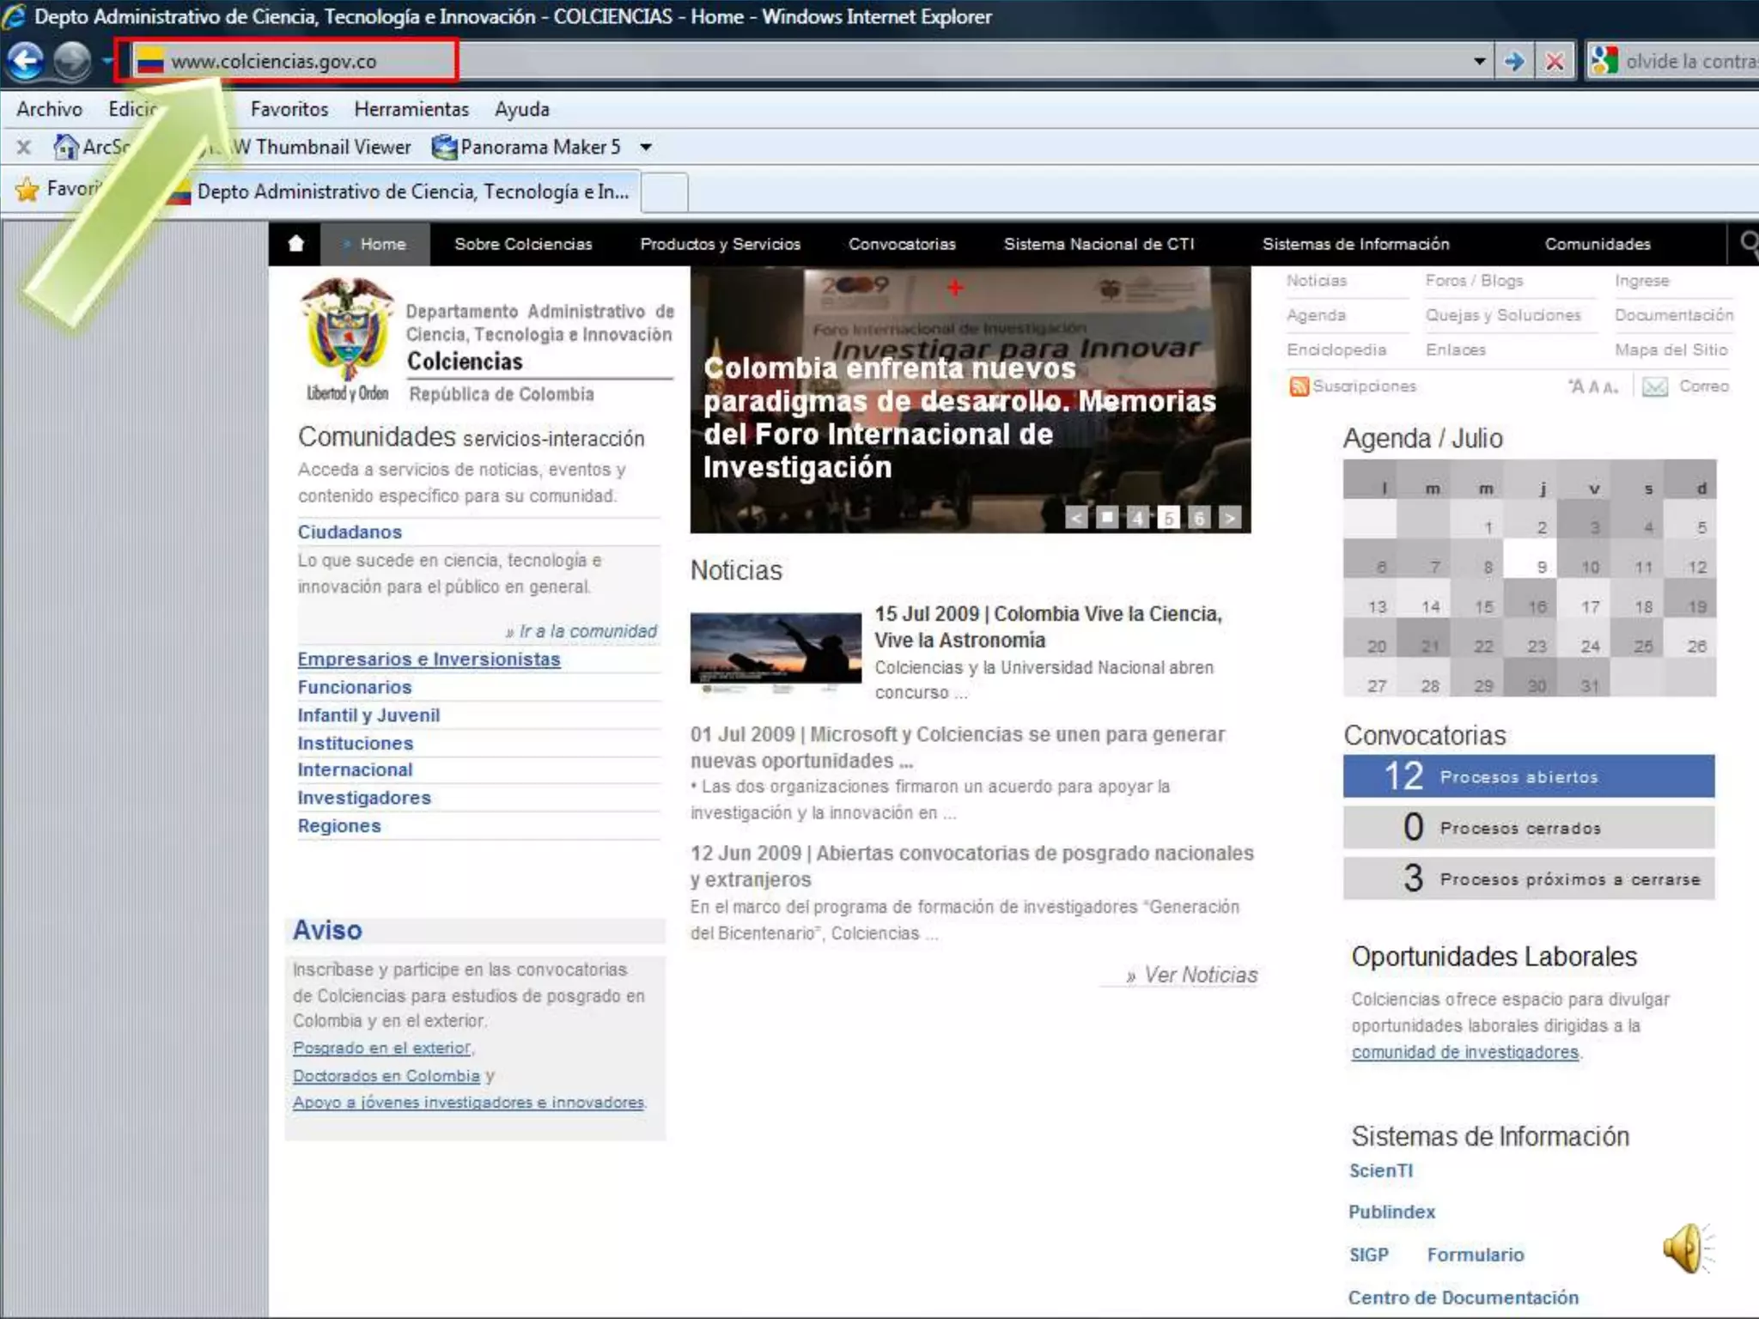Open Panorama Maker 5 toolbar icon
1759x1319 pixels.
point(444,148)
